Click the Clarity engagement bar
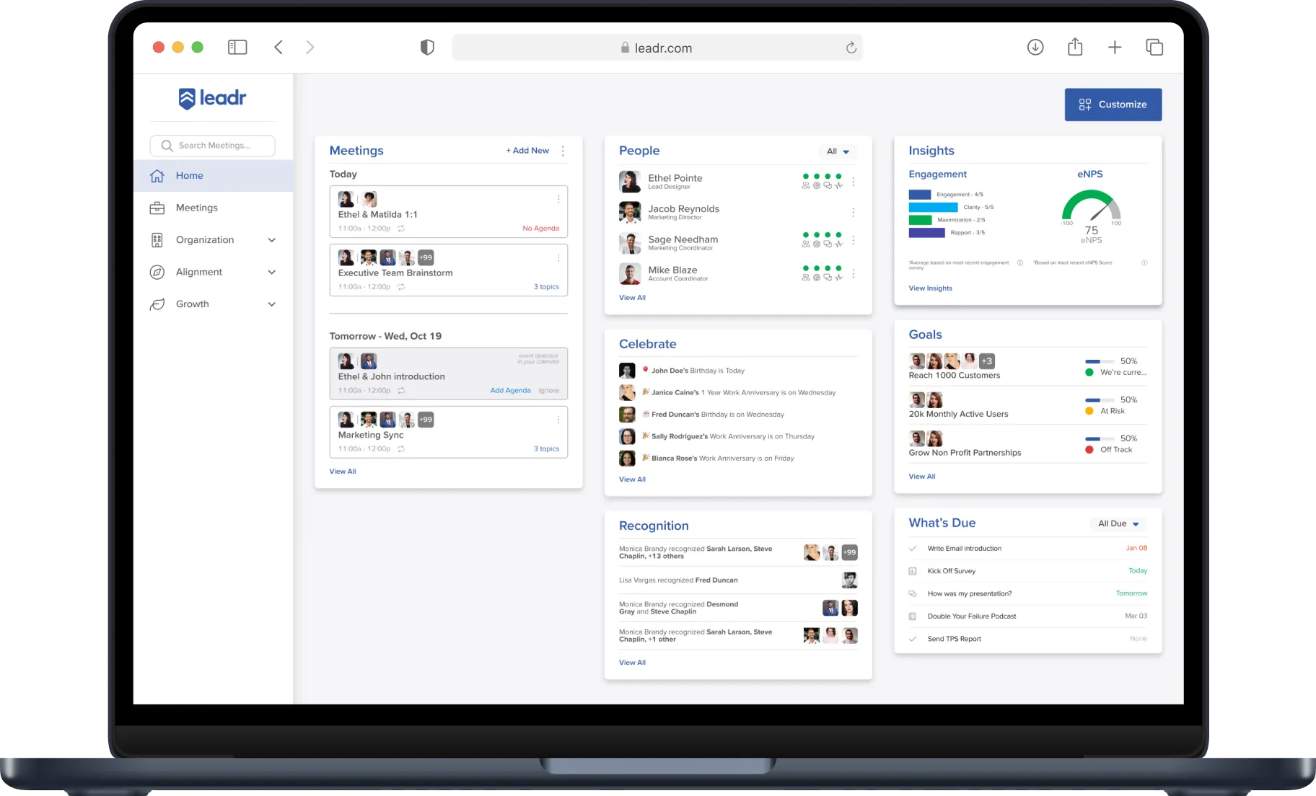1316x796 pixels. coord(933,207)
